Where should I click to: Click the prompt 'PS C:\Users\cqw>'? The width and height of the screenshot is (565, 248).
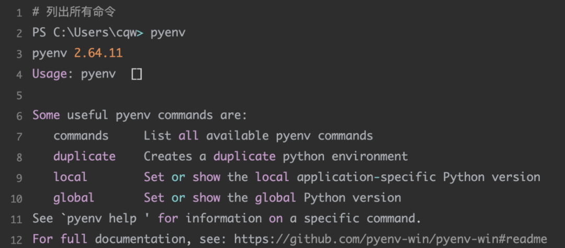click(x=88, y=33)
